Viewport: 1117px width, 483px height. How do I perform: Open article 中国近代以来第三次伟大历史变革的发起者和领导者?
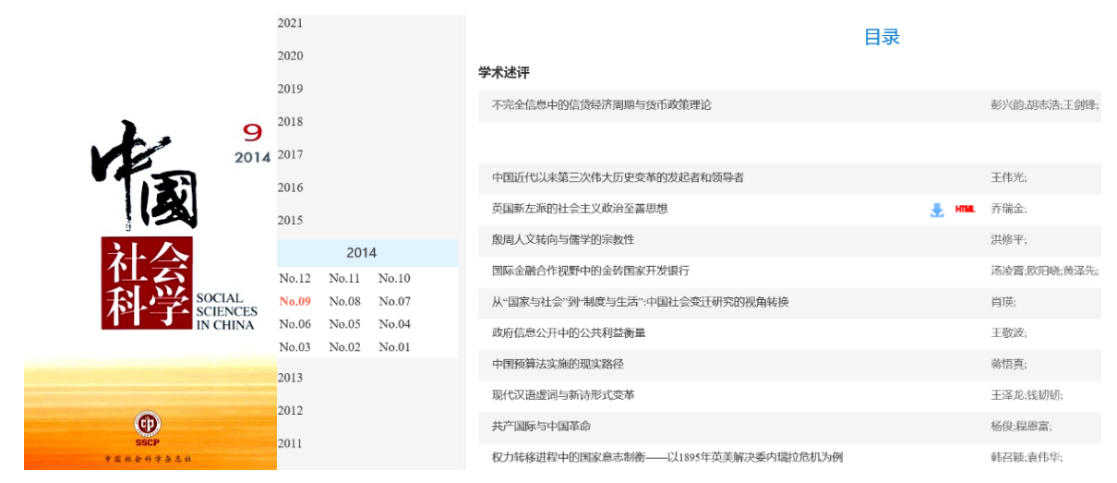pyautogui.click(x=618, y=177)
